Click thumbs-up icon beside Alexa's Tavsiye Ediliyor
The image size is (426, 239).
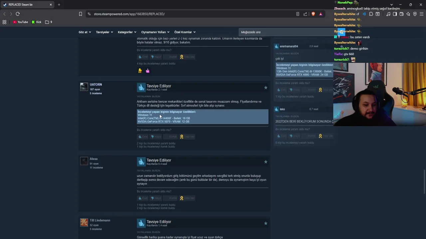click(141, 162)
